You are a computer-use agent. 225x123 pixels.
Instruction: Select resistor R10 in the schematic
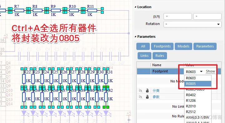(74, 10)
